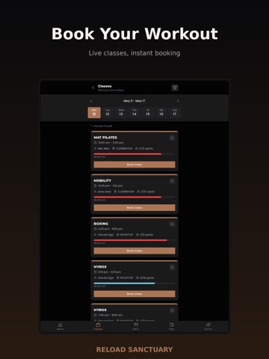Book the Mobility class
The height and width of the screenshot is (359, 269).
click(134, 208)
